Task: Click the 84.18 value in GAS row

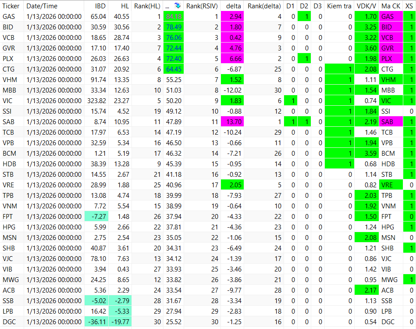Action: point(174,17)
